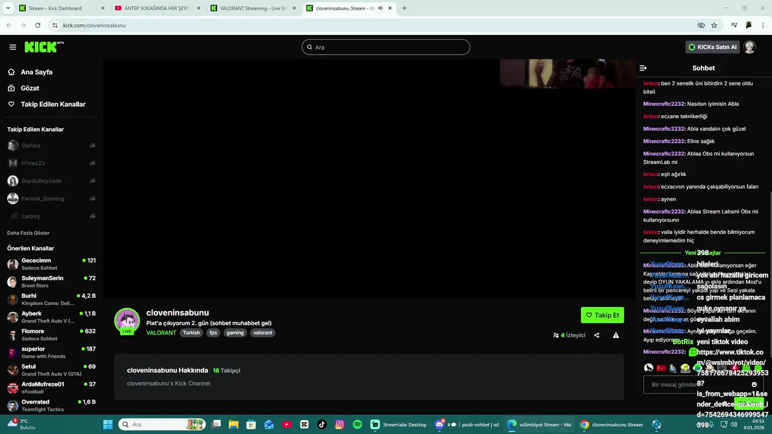Screen dimensions: 772x434
Task: Open TikTok from taskbar
Action: coord(322,424)
